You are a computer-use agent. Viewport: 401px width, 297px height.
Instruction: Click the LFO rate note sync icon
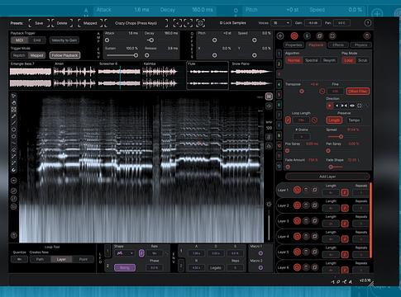coord(141,253)
